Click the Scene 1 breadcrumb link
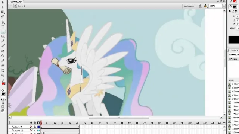This screenshot has height=134, width=239. [x=21, y=6]
